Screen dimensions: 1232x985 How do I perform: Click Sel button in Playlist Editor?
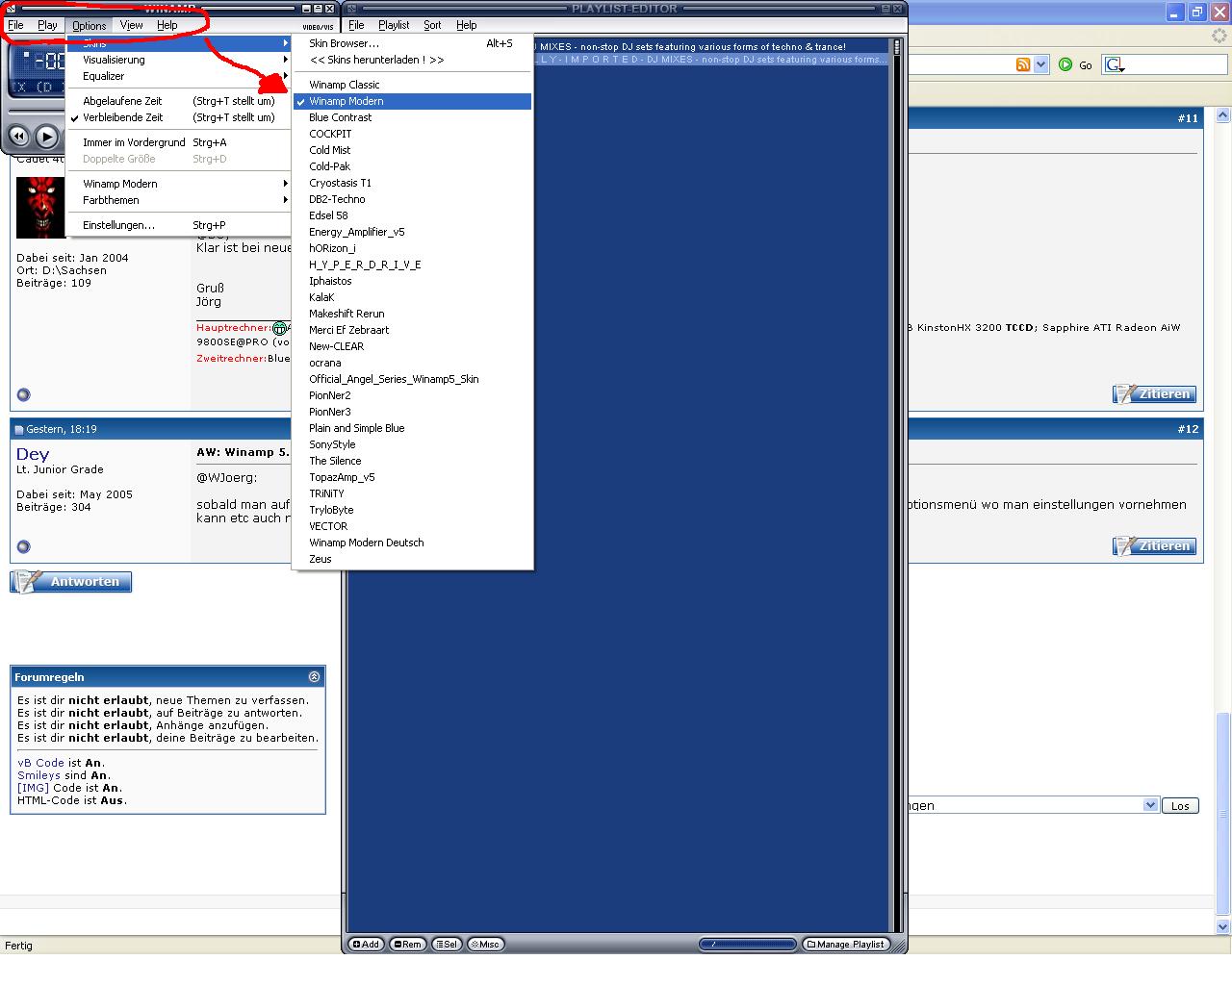tap(447, 945)
